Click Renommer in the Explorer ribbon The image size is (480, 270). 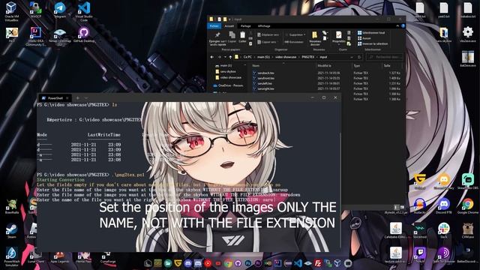(294, 42)
